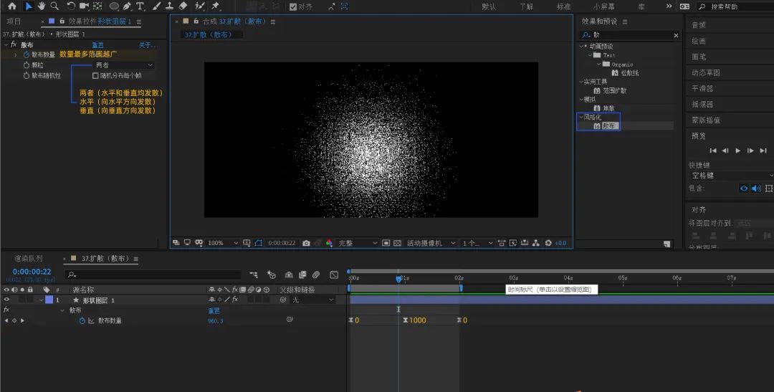
Task: Select the Roto Brush tool
Action: point(199,6)
